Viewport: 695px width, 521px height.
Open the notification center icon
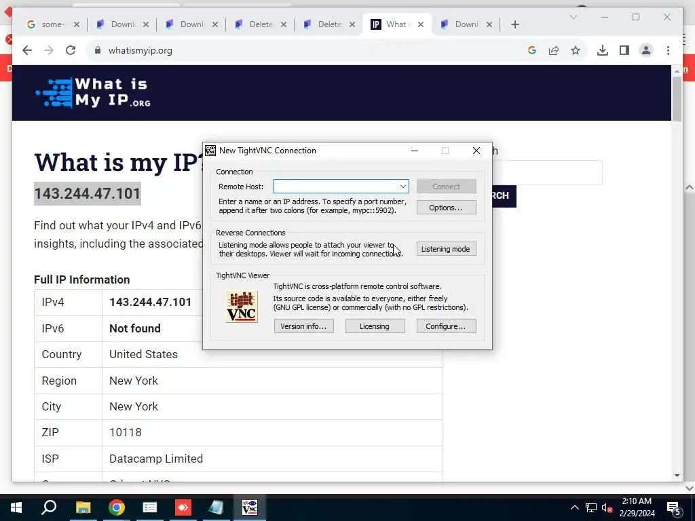tap(674, 507)
